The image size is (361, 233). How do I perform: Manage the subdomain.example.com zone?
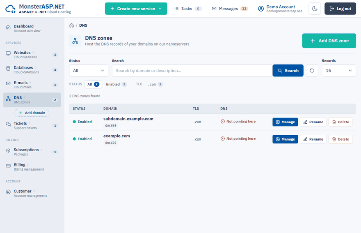285,122
